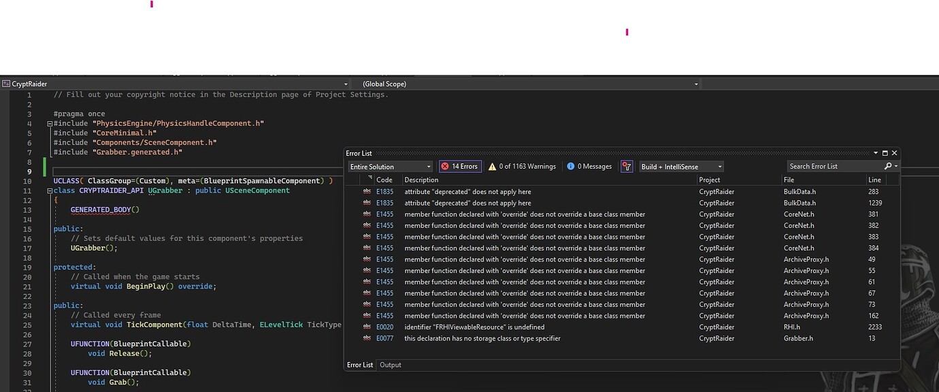This screenshot has height=392, width=939.
Task: Click the search magnifier in Error List
Action: (887, 165)
